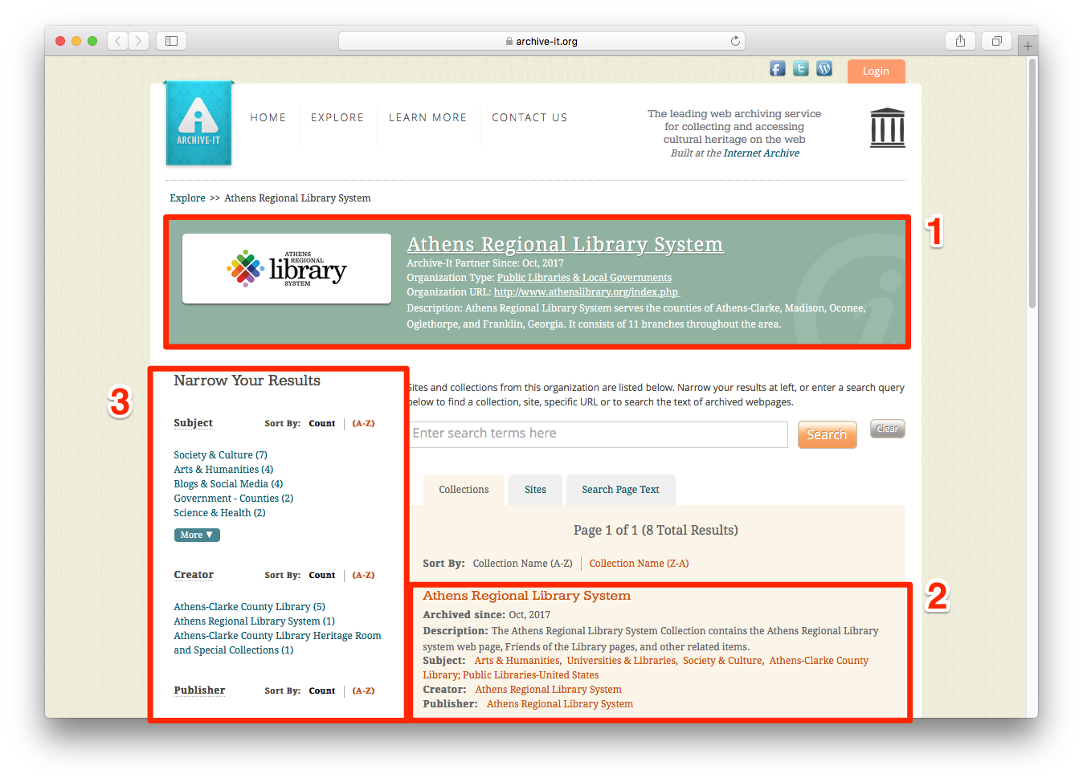Reload page with the refresh icon
Image resolution: width=1083 pixels, height=782 pixels.
[734, 41]
